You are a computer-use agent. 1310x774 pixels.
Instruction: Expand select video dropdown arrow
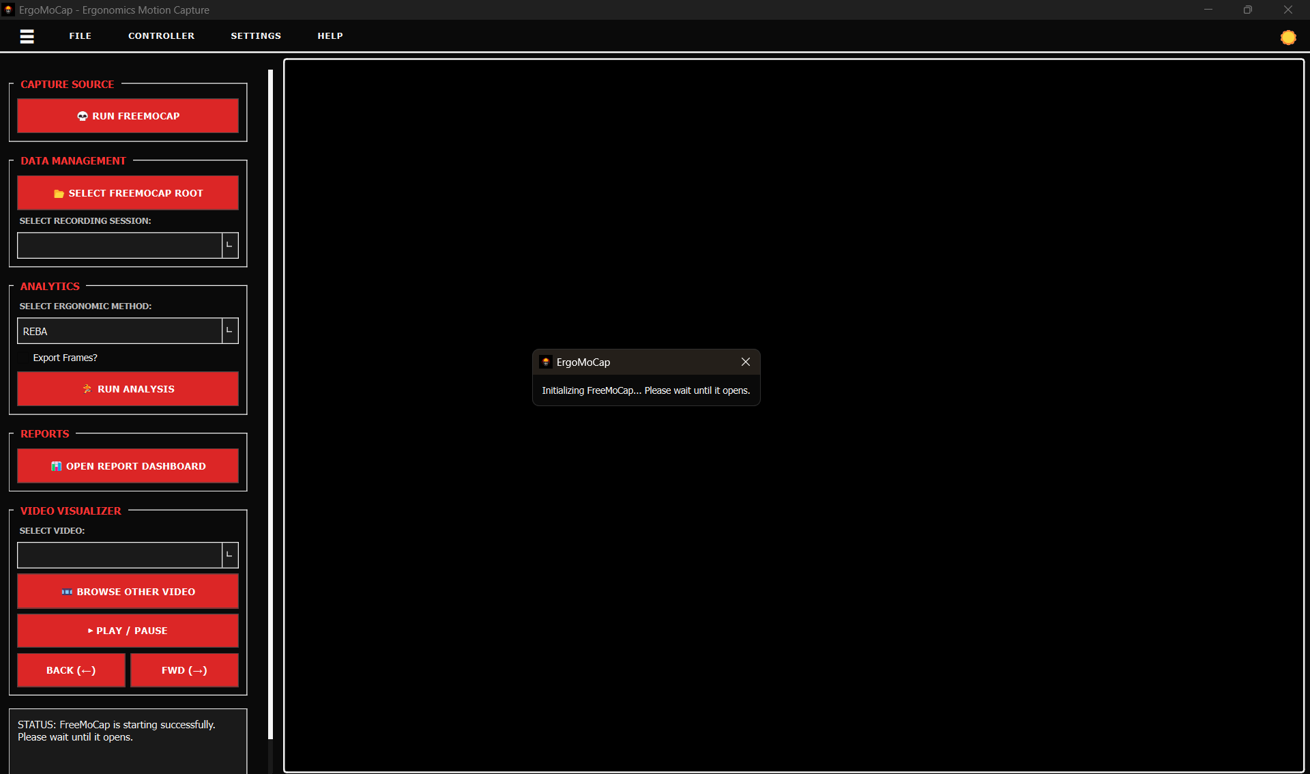tap(230, 555)
